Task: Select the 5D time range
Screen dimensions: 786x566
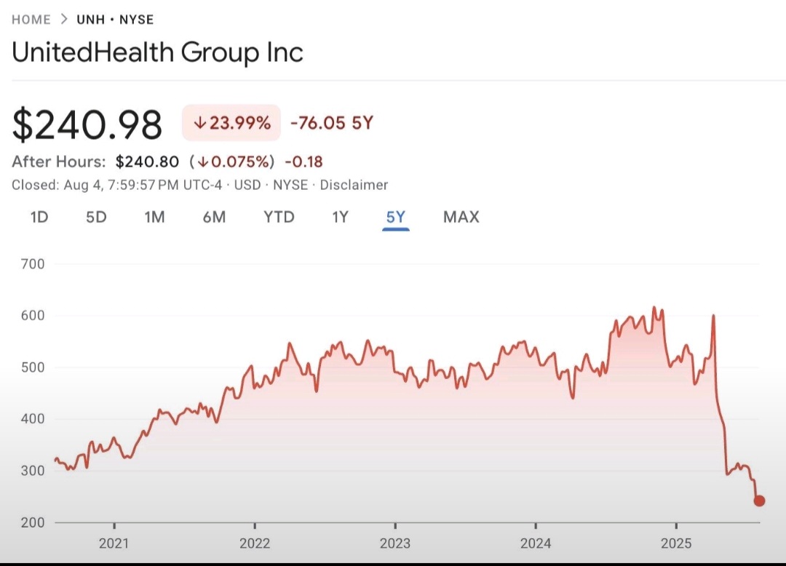Action: pos(96,217)
